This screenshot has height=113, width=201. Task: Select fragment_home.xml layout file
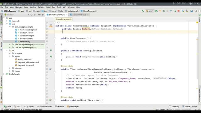[x=25, y=65]
